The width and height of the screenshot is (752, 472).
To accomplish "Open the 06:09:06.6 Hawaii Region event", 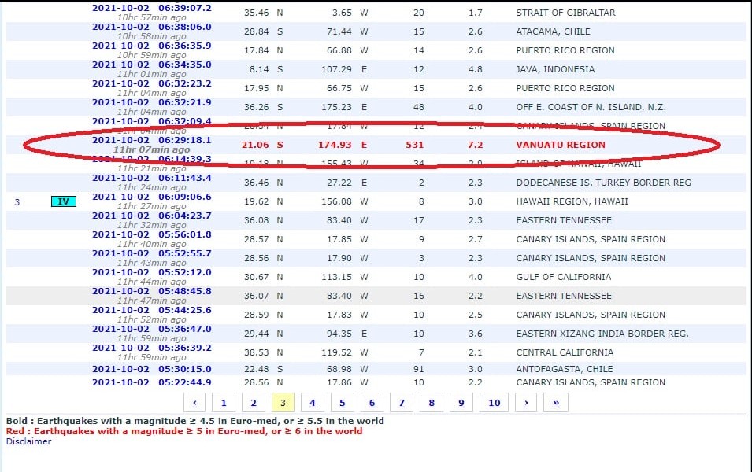I will tap(151, 197).
